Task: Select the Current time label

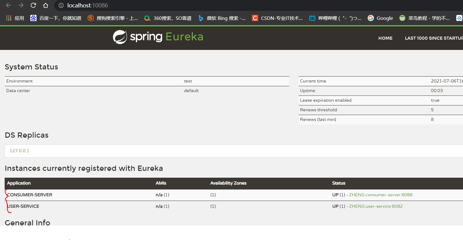Action: (x=313, y=81)
